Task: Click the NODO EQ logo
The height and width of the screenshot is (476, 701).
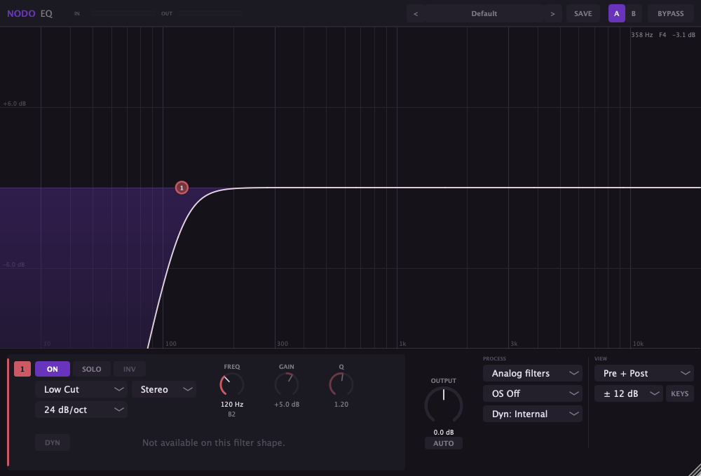Action: coord(29,13)
